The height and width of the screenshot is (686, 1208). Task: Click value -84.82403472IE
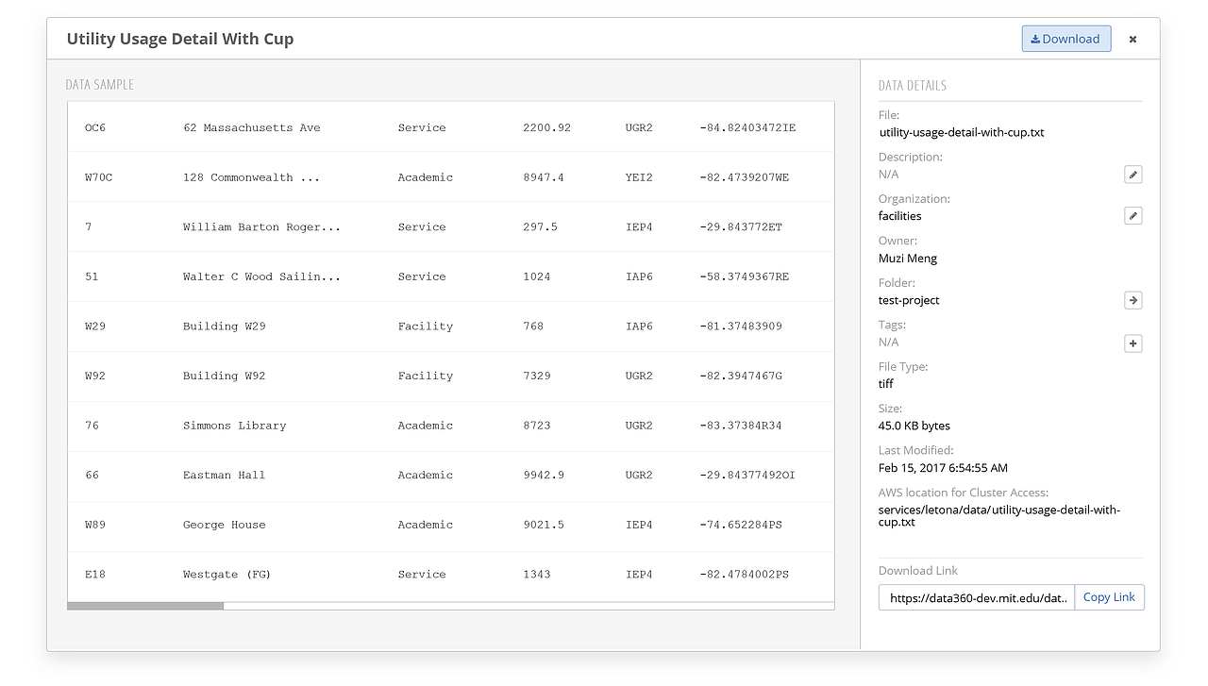pyautogui.click(x=747, y=127)
